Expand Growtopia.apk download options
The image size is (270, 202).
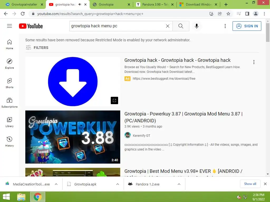point(118,184)
